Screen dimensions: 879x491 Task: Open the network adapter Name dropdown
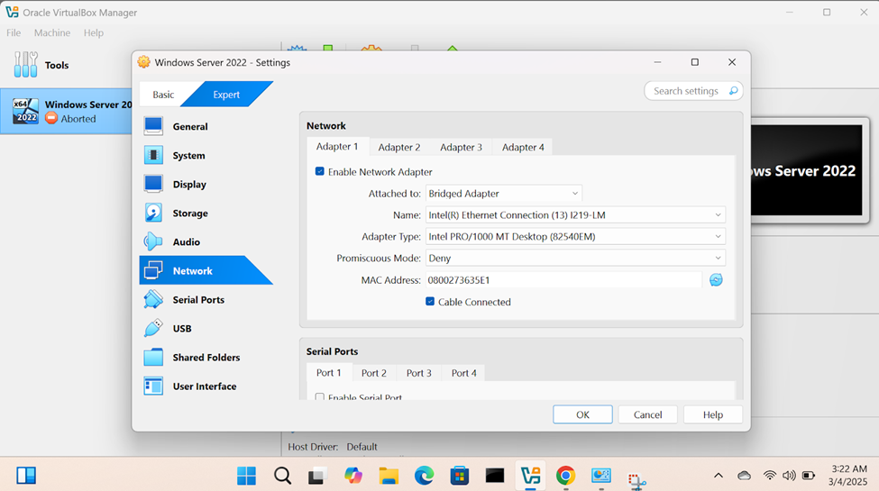575,214
